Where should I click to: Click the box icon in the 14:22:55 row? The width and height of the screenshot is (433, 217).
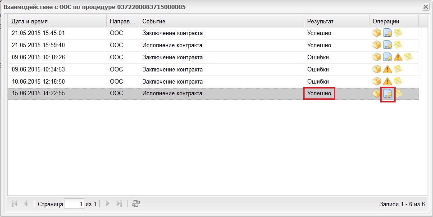pos(377,93)
